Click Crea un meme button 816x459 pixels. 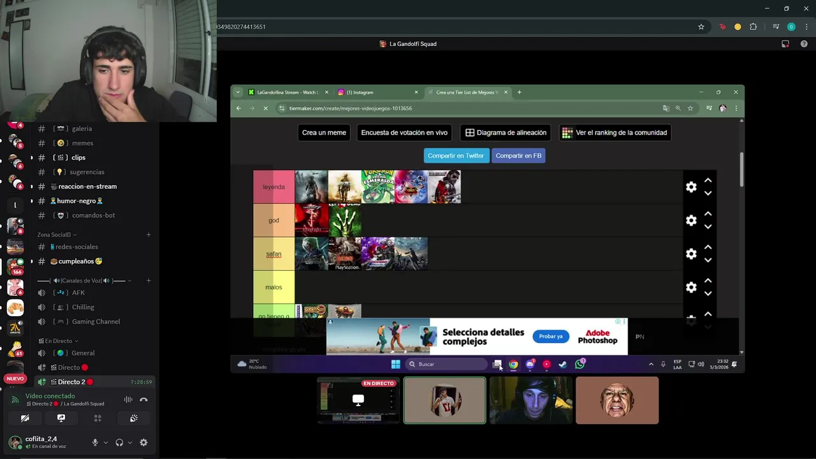324,133
